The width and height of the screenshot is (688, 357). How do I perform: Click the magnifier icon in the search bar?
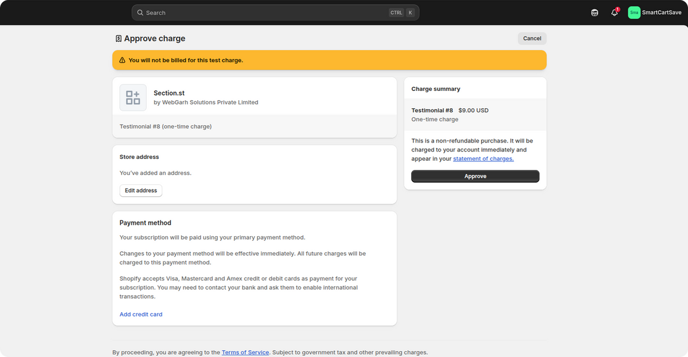[140, 13]
